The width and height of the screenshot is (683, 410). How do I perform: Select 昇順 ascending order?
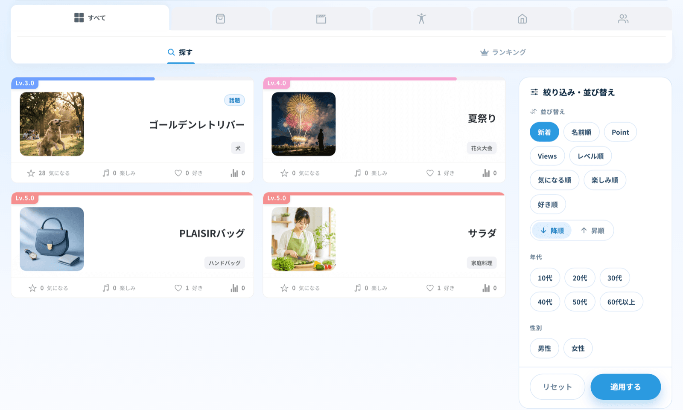click(x=593, y=231)
